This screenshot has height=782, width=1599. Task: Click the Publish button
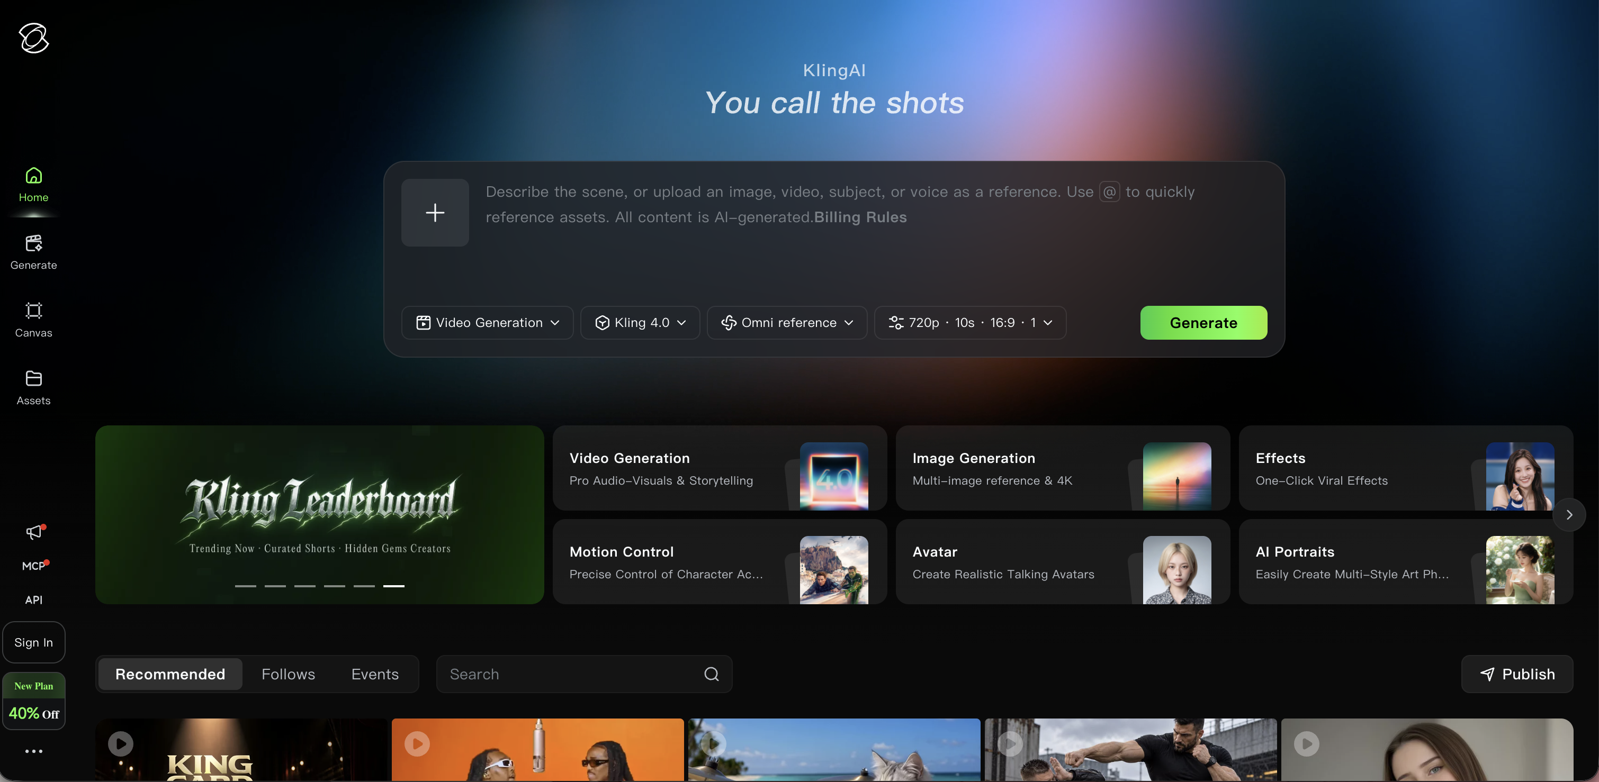pyautogui.click(x=1517, y=674)
